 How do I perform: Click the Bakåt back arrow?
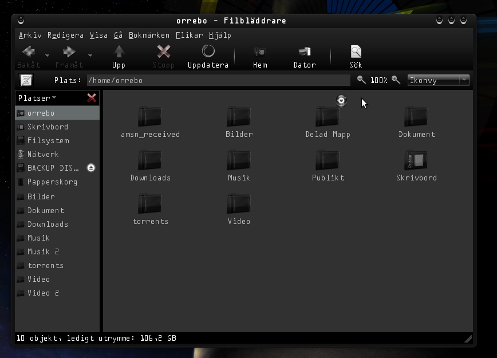click(x=29, y=52)
